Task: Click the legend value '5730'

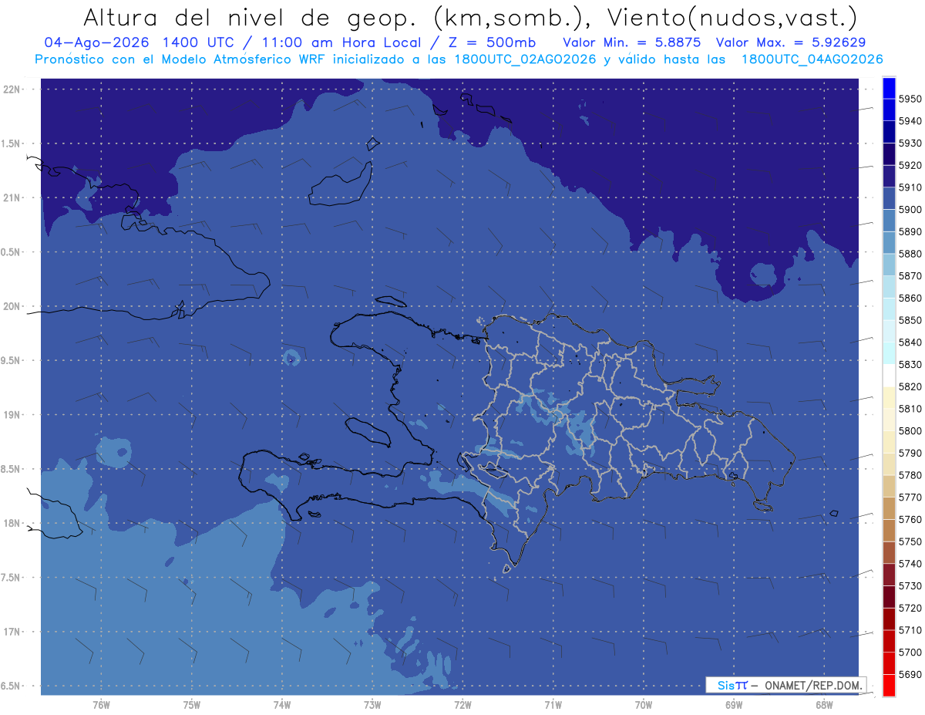Action: [x=910, y=585]
